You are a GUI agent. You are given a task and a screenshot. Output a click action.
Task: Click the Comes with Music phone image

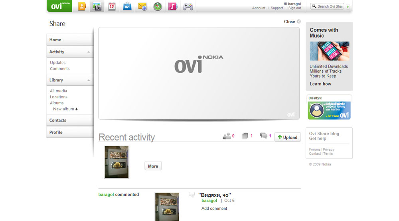(x=329, y=51)
